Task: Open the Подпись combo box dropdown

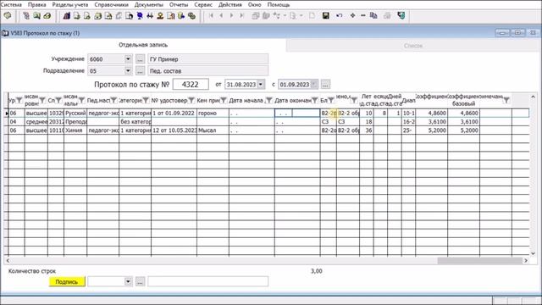Action: [128, 281]
